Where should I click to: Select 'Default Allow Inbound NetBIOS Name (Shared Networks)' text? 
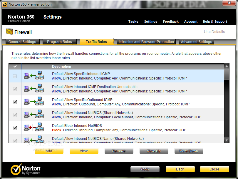click(x=98, y=139)
